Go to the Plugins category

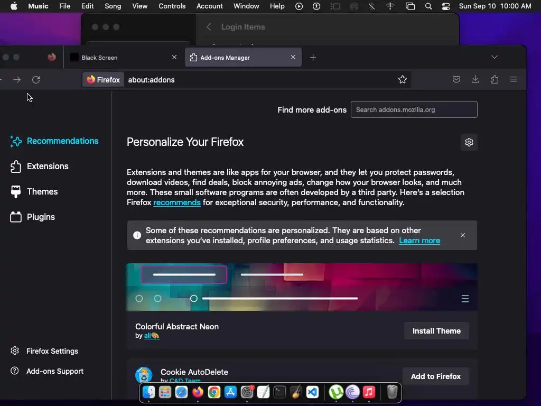point(32,217)
